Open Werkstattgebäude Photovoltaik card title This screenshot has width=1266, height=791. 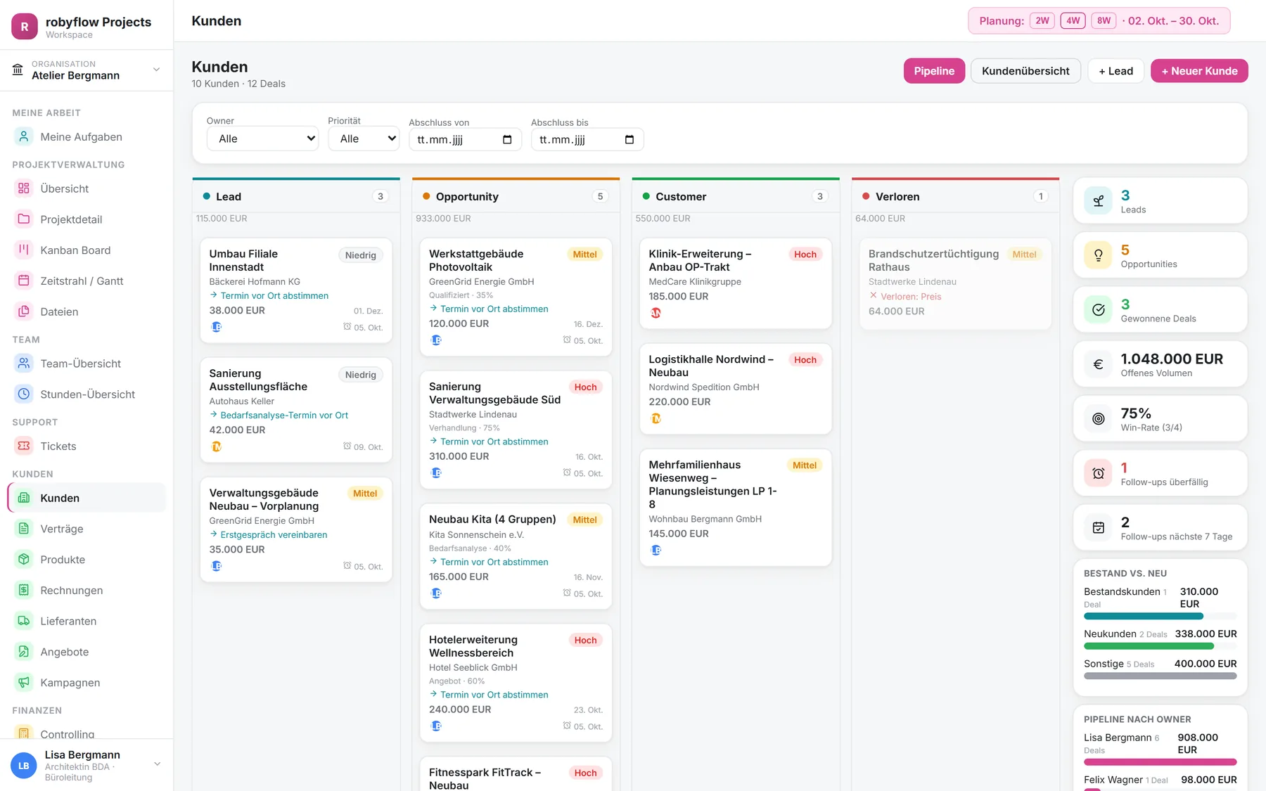(x=476, y=260)
